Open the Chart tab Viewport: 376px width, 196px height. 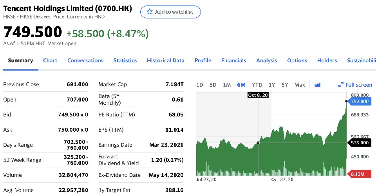pyautogui.click(x=50, y=60)
